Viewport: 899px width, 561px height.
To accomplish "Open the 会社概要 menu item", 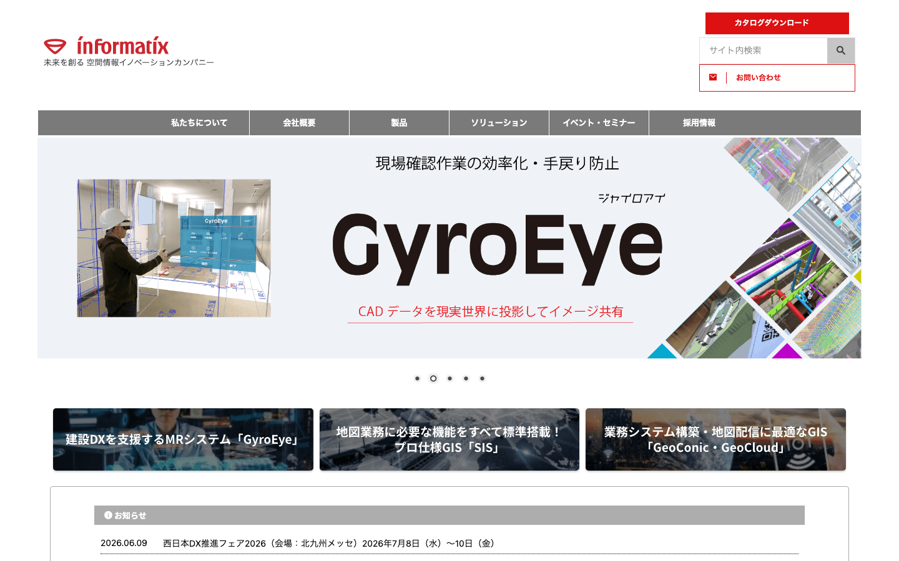I will tap(299, 123).
